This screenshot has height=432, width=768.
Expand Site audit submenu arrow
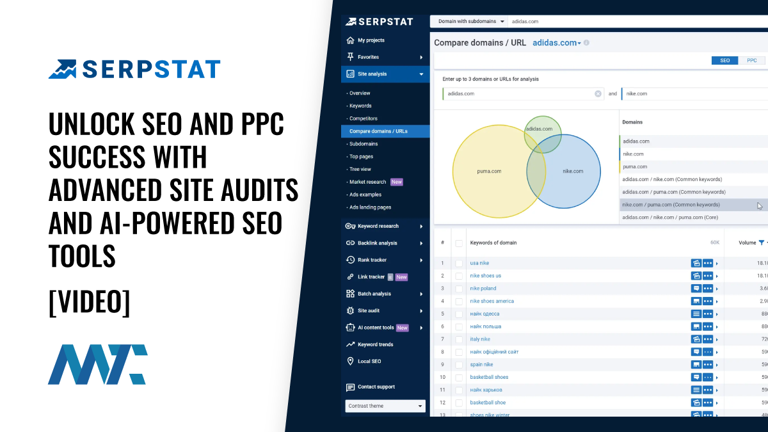click(421, 311)
